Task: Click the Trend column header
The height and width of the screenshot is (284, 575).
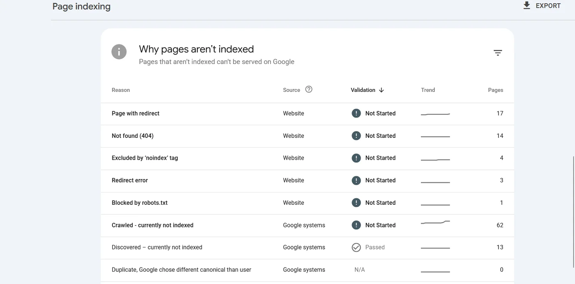Action: [428, 90]
